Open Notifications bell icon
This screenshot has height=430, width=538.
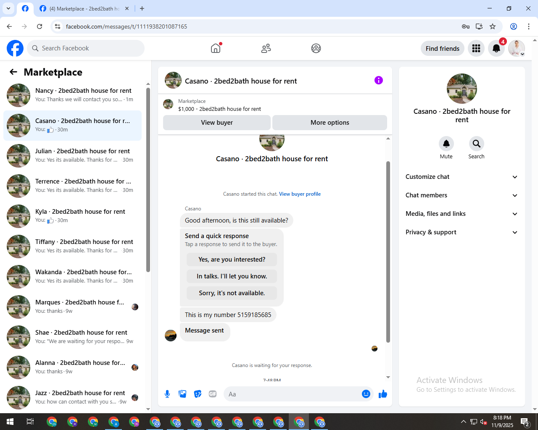click(x=496, y=48)
